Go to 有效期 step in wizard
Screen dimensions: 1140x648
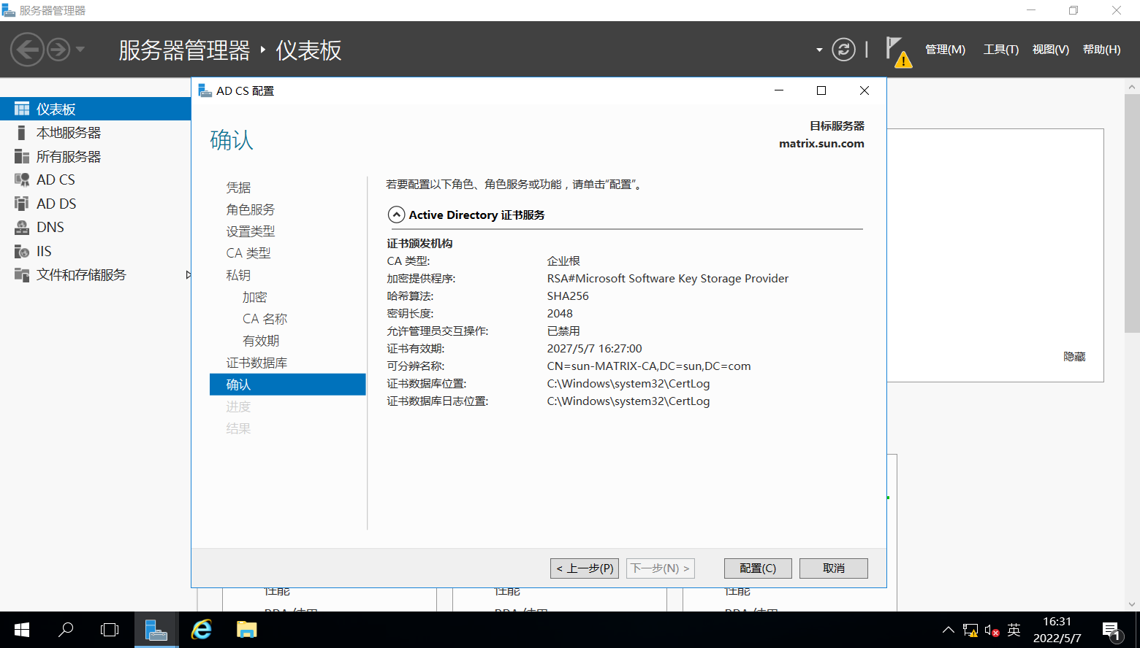pos(261,341)
